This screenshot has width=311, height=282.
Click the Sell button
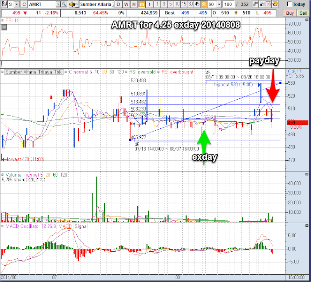pyautogui.click(x=303, y=13)
